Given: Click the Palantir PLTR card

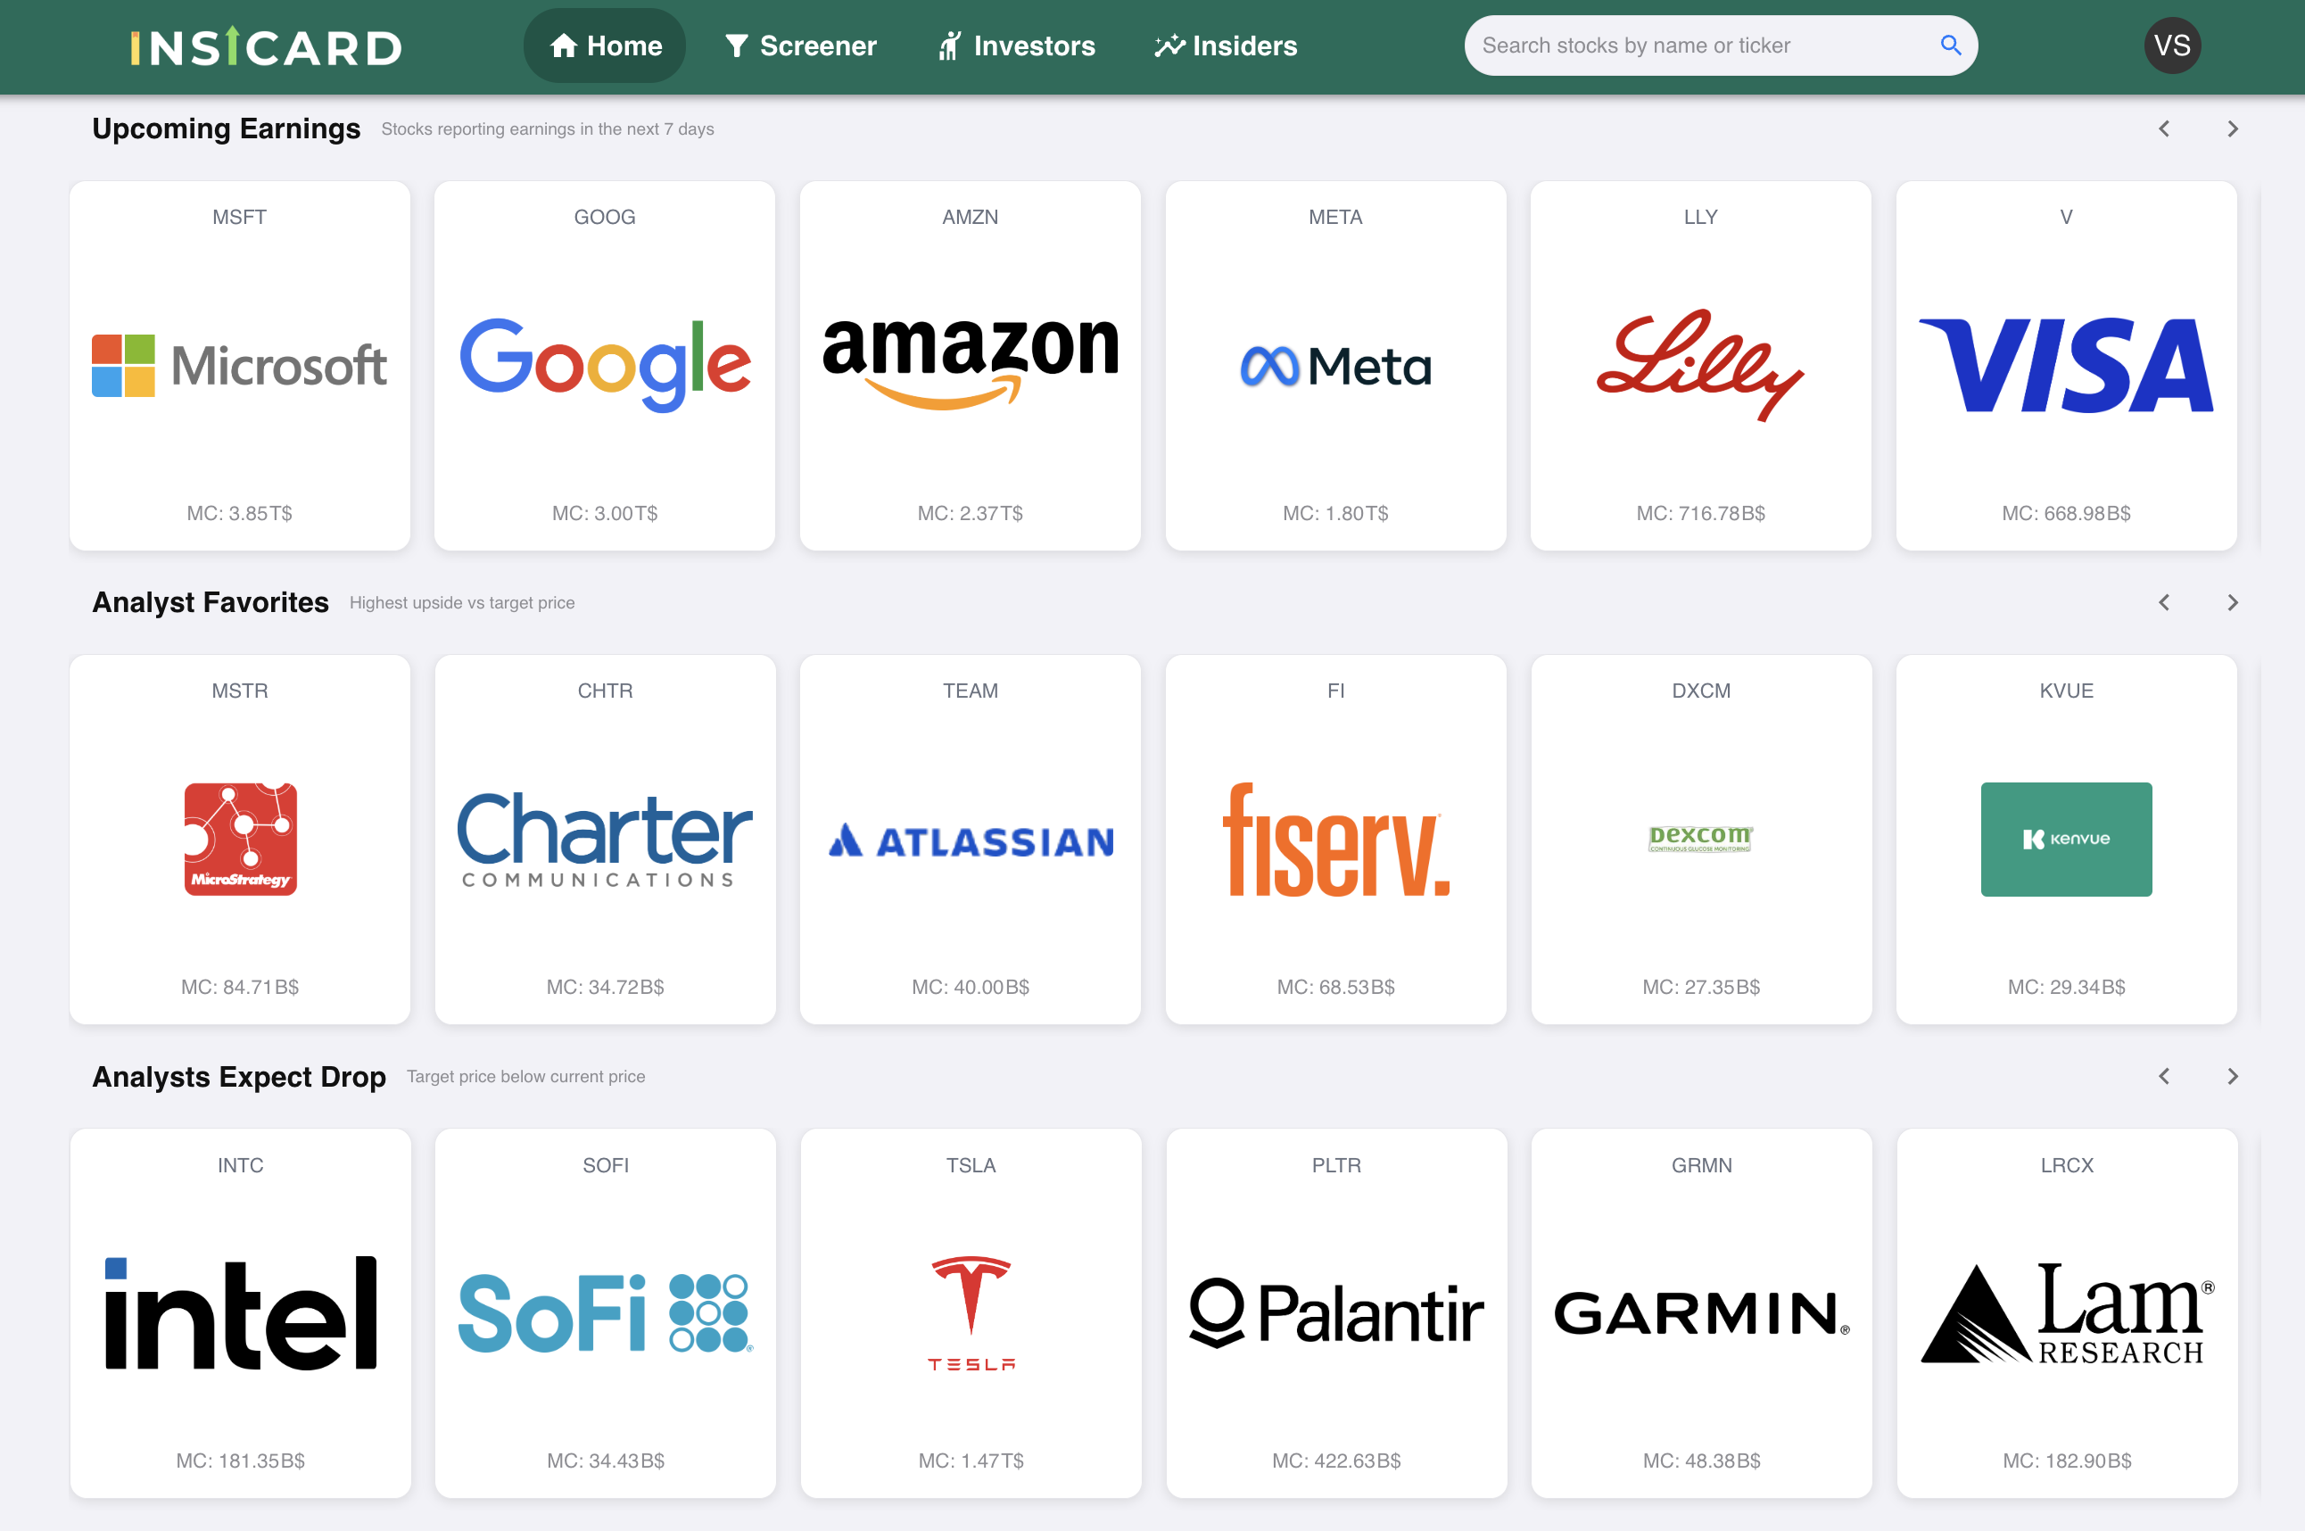Looking at the screenshot, I should coord(1335,1313).
